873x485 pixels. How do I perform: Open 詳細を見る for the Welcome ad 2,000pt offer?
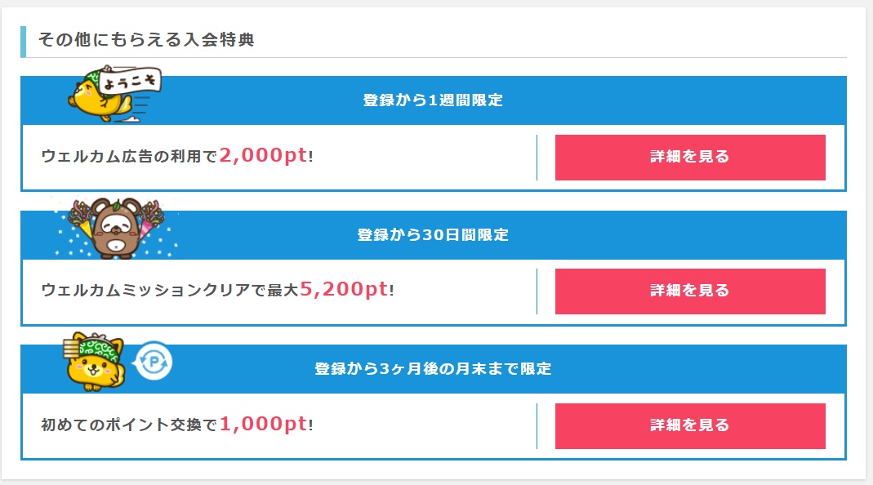pos(690,157)
